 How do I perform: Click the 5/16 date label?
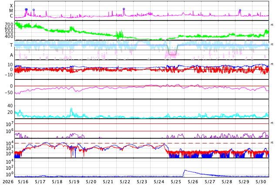pos(23,182)
